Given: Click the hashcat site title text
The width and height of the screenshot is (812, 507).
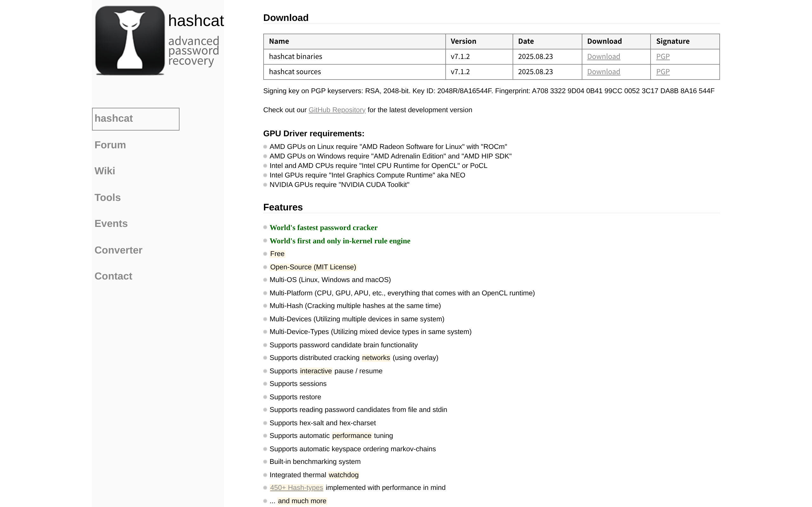Looking at the screenshot, I should pyautogui.click(x=196, y=21).
